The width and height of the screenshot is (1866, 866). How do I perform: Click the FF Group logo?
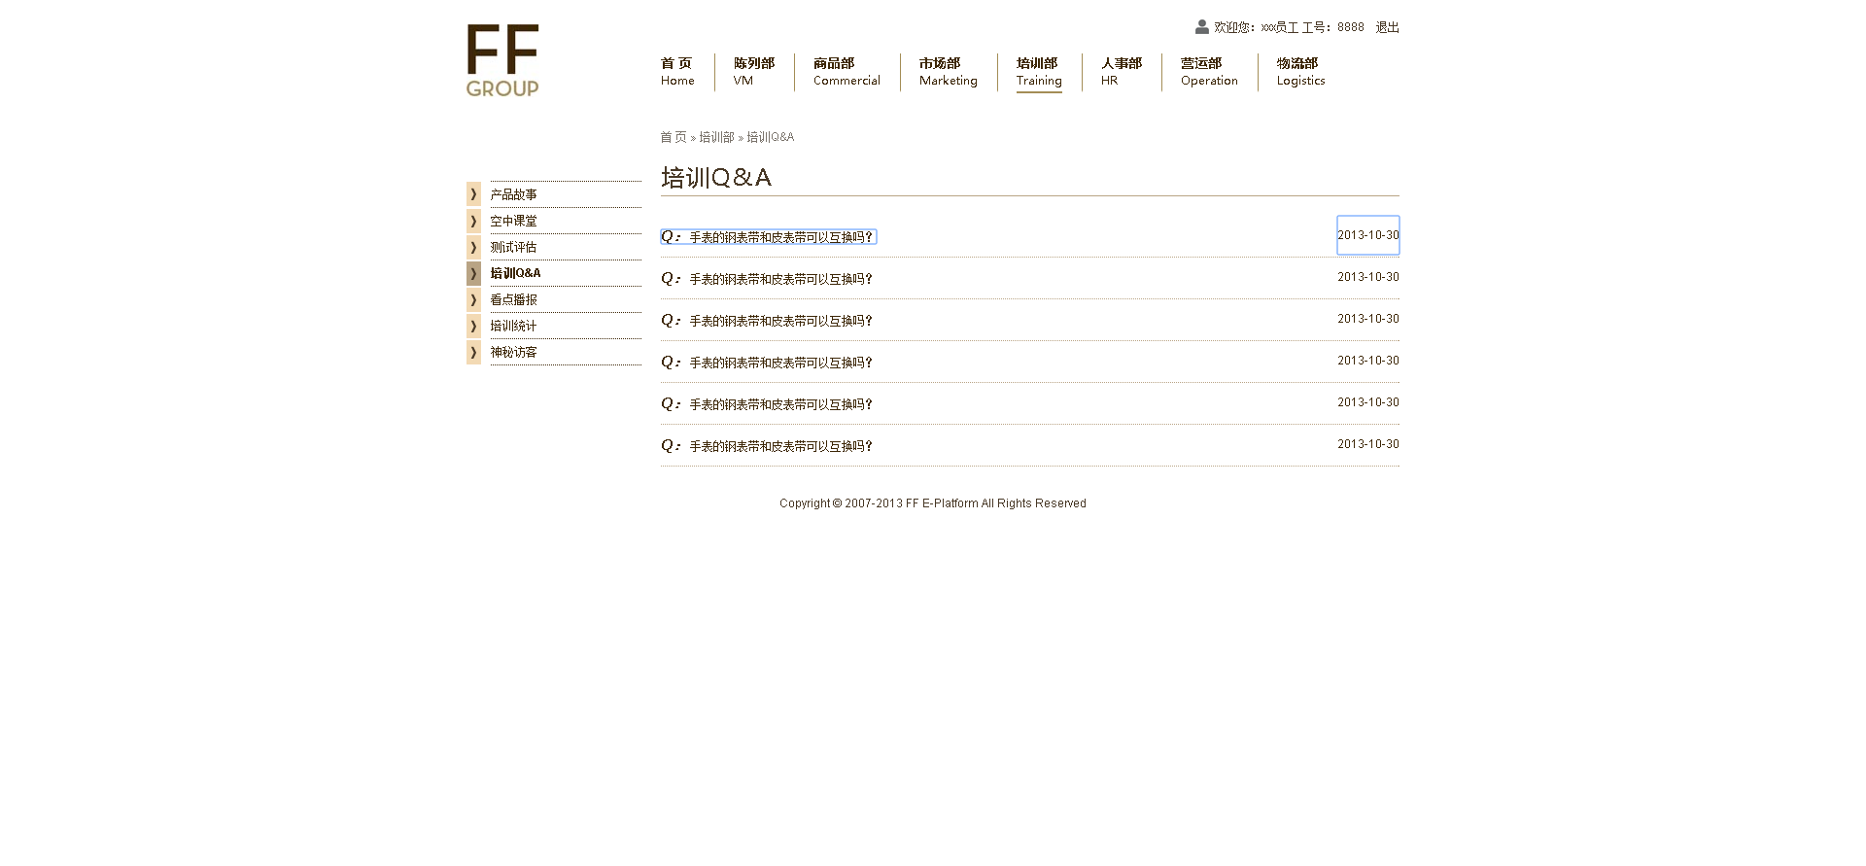[502, 60]
